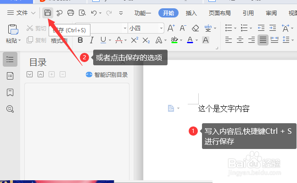This screenshot has width=297, height=183.
Task: Decrease paragraph indent icon
Action: coord(261,28)
